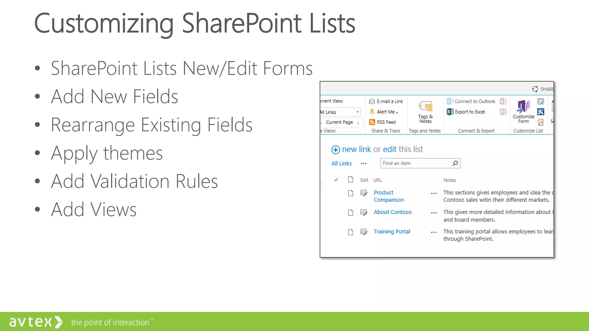This screenshot has width=589, height=331.
Task: Click the Connect to Outlook label
Action: (x=475, y=101)
